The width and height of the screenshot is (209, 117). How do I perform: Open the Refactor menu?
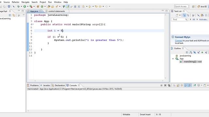pyautogui.click(x=15, y=2)
